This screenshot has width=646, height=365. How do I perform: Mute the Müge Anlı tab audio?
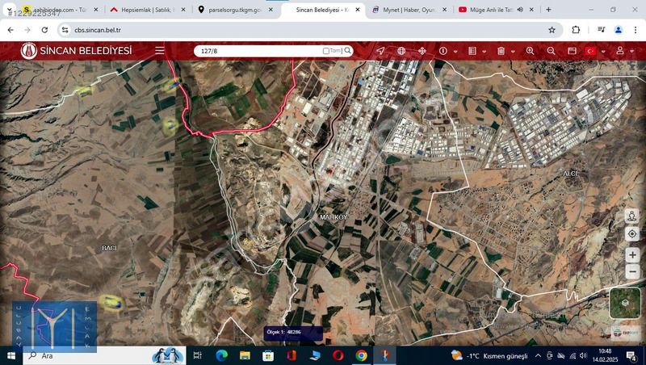tap(520, 10)
